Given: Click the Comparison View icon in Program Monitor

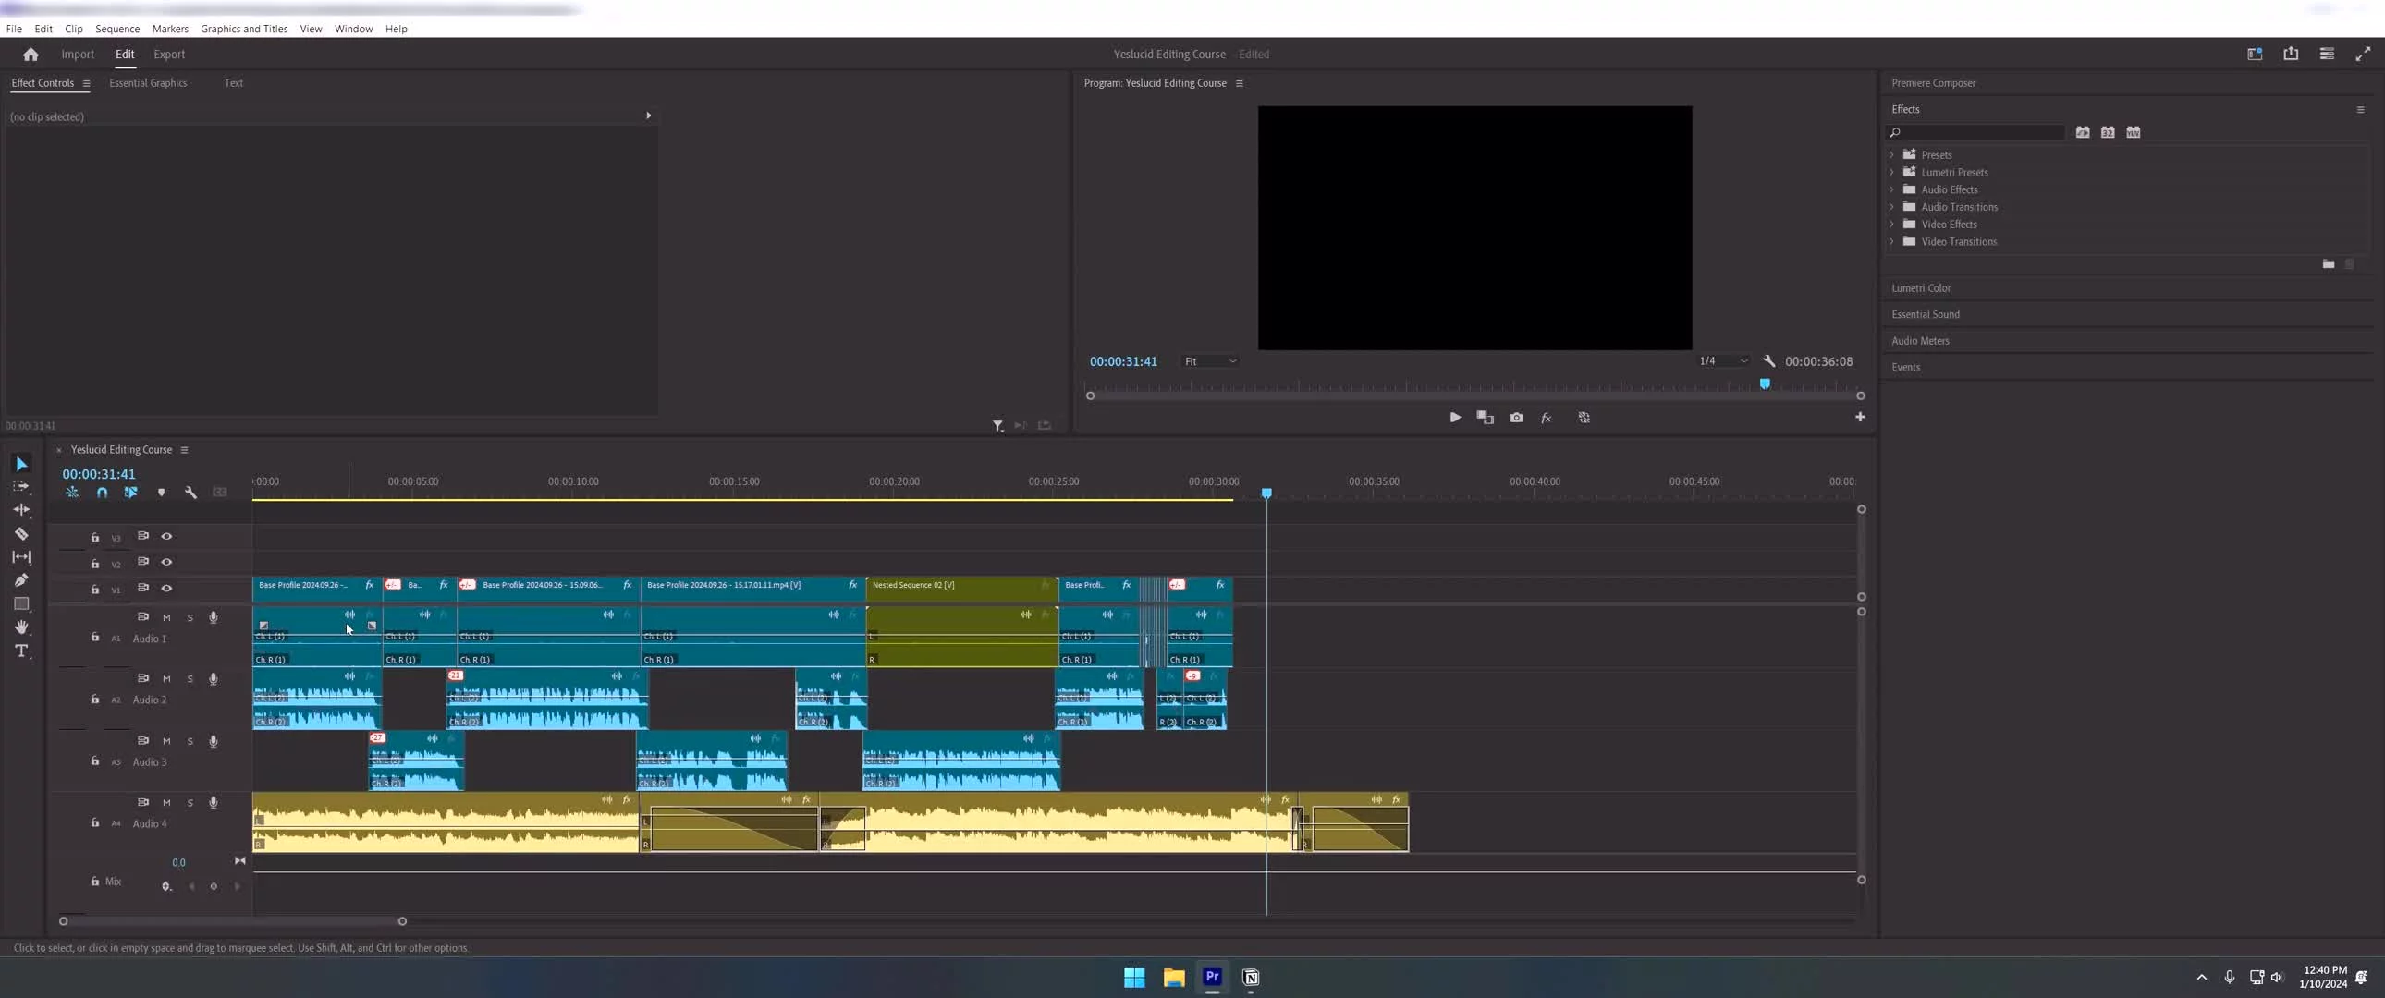Looking at the screenshot, I should pos(1485,418).
